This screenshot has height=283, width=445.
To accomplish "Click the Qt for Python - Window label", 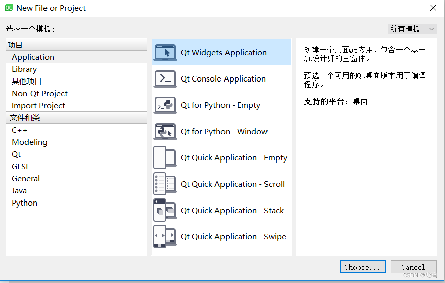I will 224,132.
